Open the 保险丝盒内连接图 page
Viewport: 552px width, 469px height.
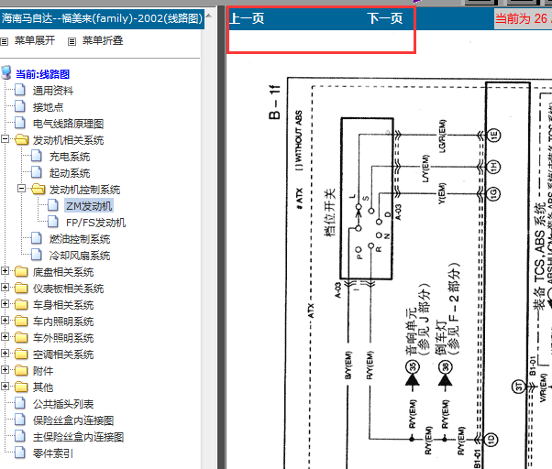(73, 420)
